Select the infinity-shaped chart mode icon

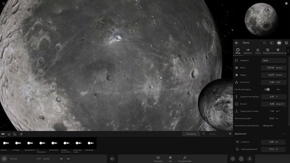(3, 134)
